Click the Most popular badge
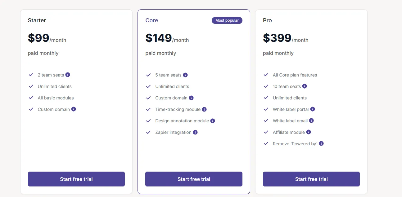 coord(227,20)
